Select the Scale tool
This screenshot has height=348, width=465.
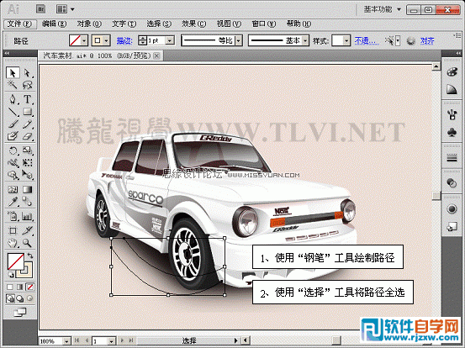[x=27, y=150]
